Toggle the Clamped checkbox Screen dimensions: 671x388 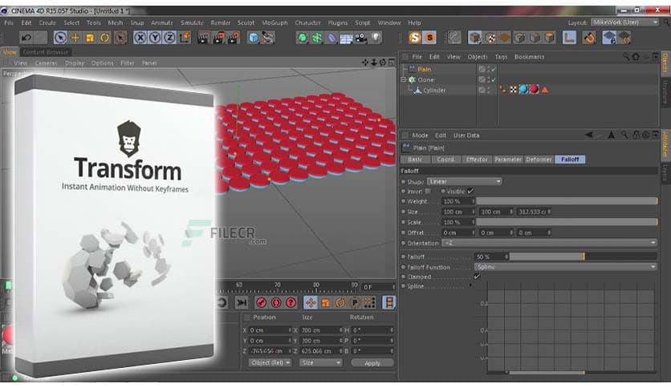477,277
